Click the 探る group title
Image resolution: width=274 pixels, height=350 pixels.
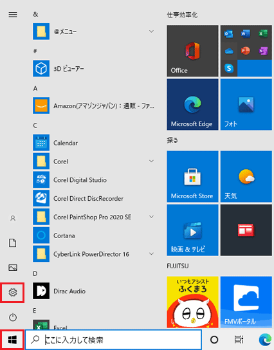(172, 140)
